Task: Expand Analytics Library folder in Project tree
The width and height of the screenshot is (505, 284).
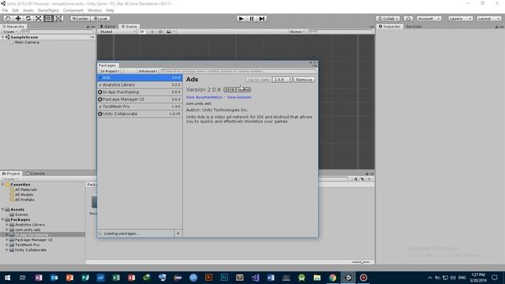Action: tap(7, 225)
